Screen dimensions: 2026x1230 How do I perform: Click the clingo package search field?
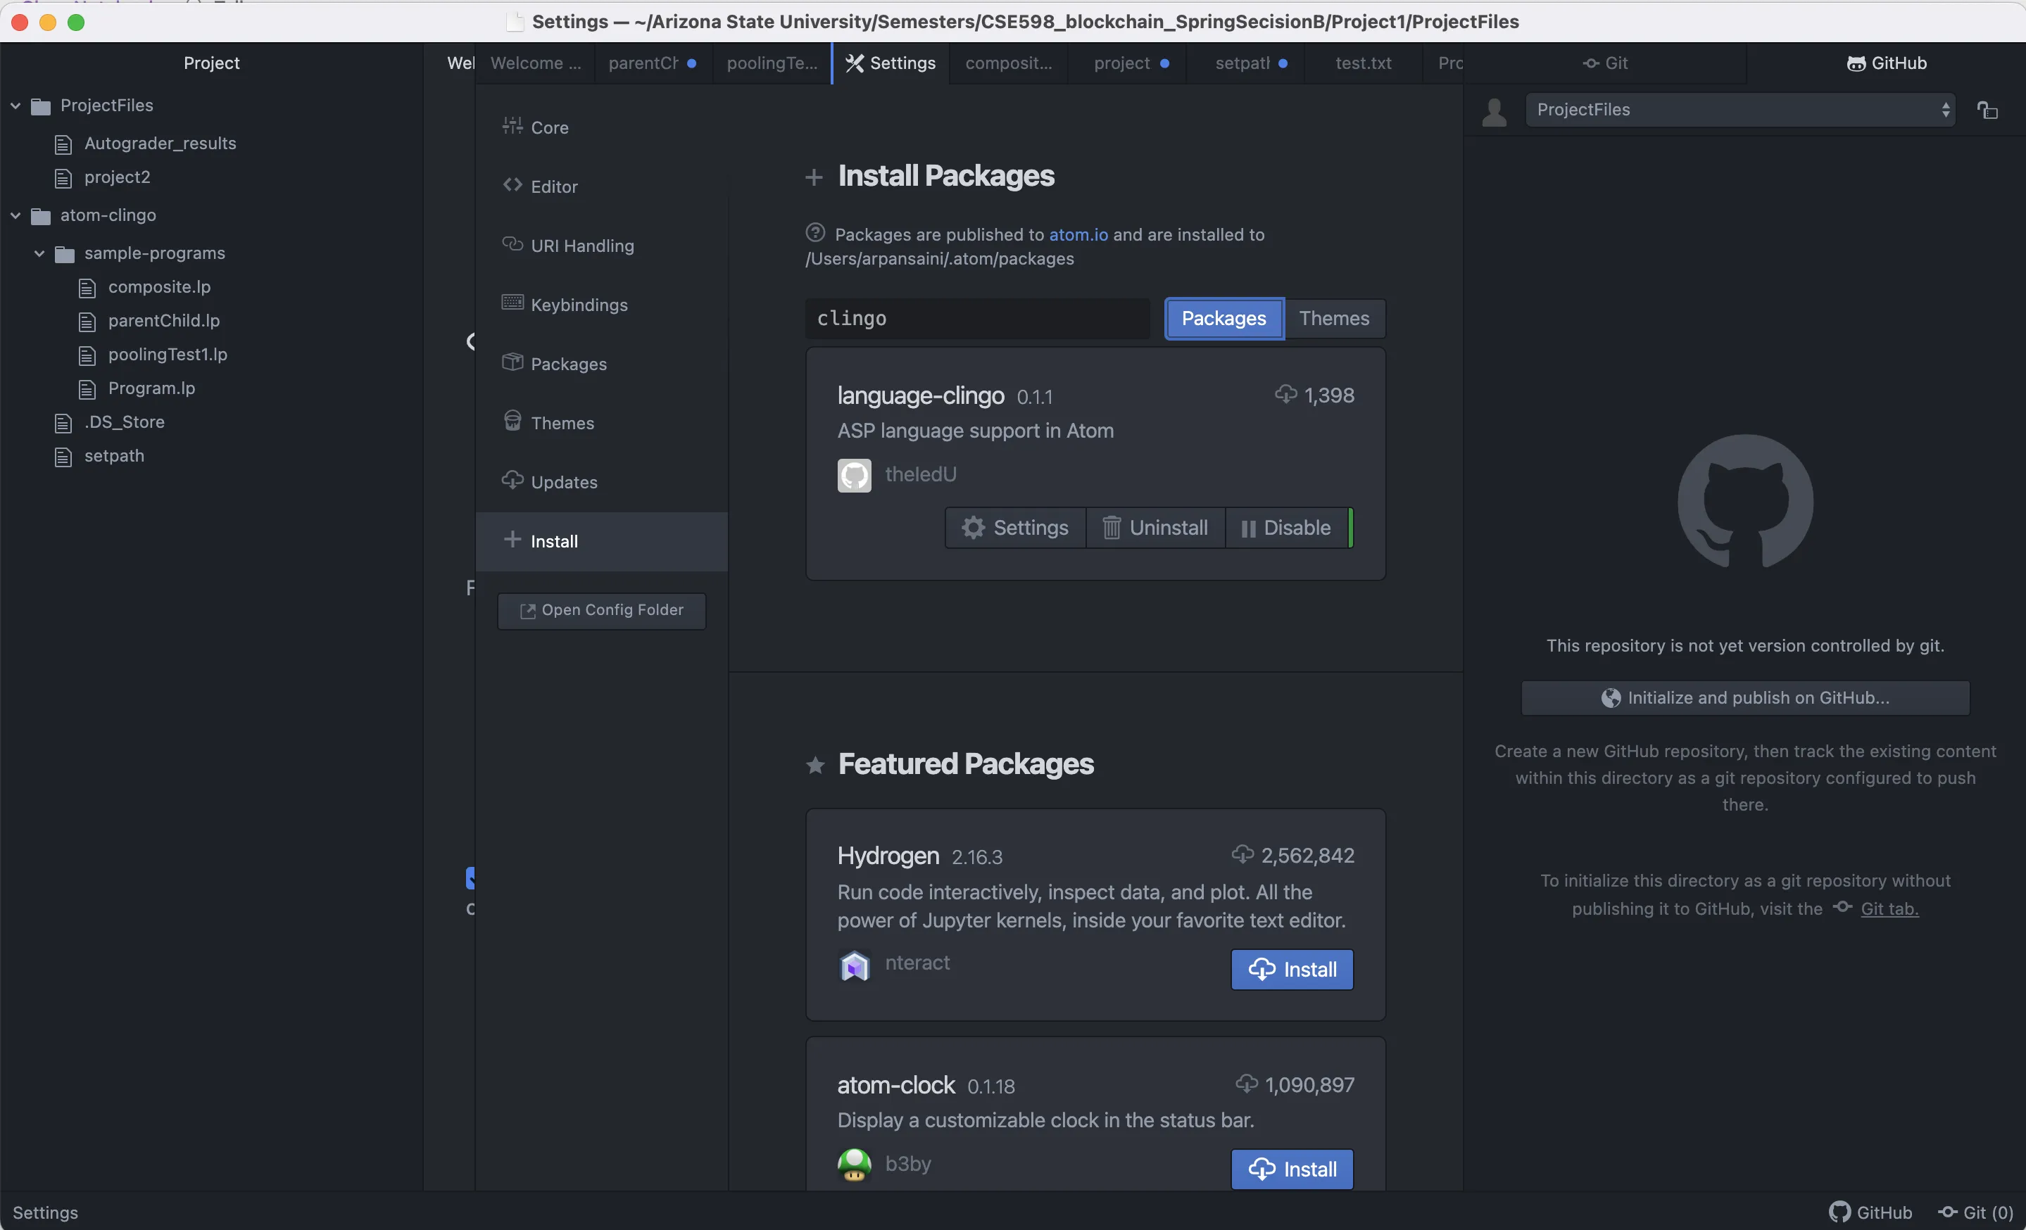[x=977, y=319]
